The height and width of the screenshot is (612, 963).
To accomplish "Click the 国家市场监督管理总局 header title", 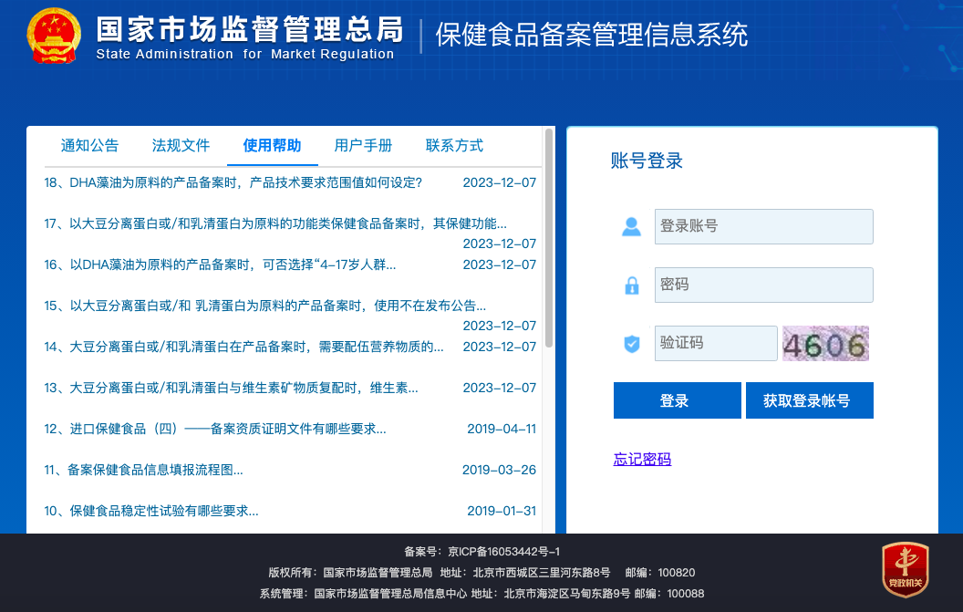I will (x=249, y=28).
